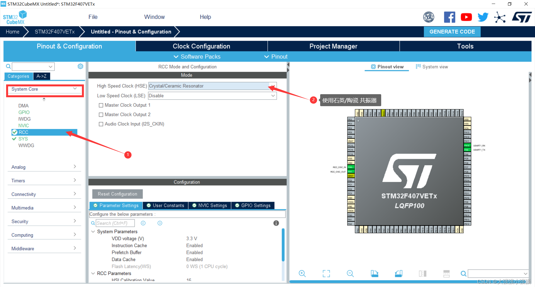
Task: Open the ST 10-year anniversary badge
Action: click(429, 17)
